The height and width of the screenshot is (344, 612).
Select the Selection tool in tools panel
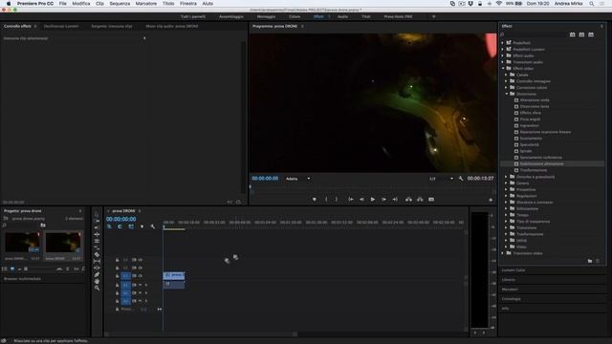click(x=97, y=214)
